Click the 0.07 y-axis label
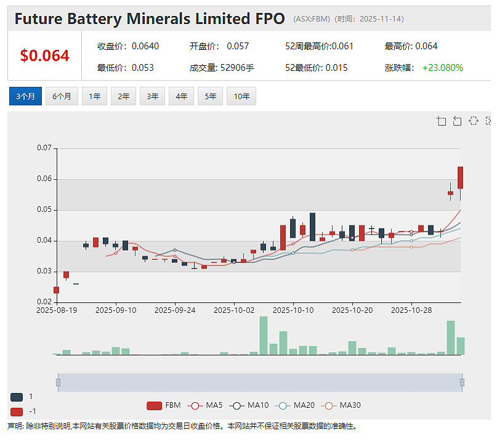This screenshot has height=441, width=497. coord(44,148)
